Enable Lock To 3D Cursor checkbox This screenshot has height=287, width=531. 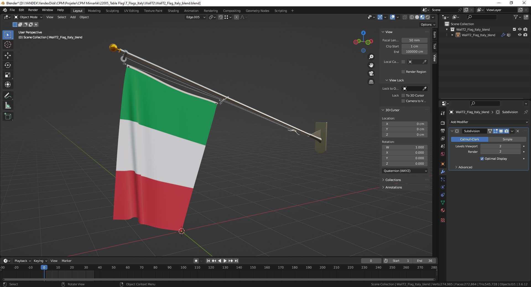(x=403, y=95)
